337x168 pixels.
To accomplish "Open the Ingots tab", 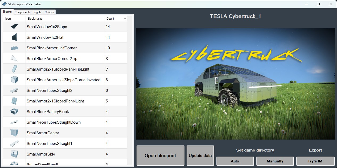I will tap(38, 12).
